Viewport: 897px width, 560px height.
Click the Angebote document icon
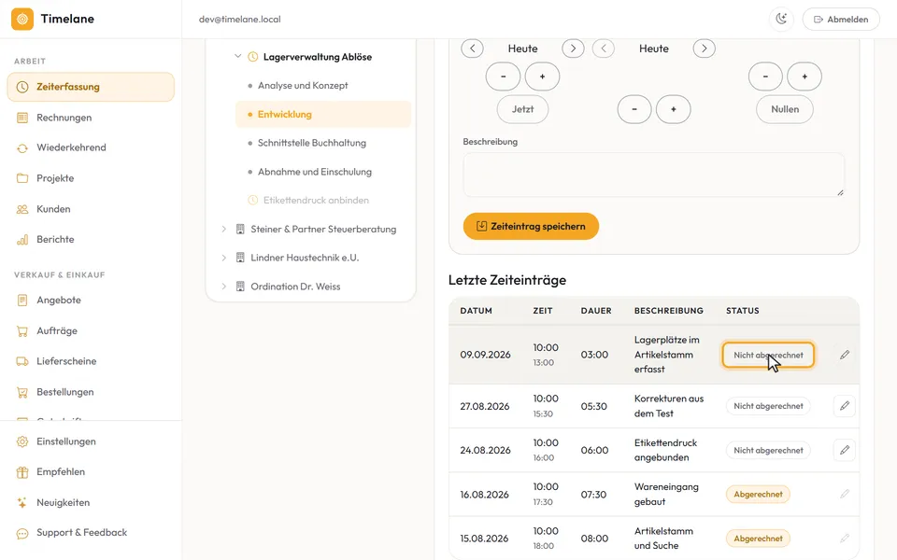click(x=22, y=300)
